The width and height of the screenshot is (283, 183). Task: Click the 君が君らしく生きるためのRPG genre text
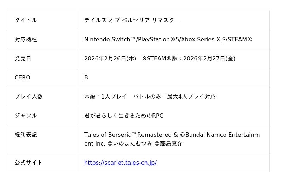(124, 116)
